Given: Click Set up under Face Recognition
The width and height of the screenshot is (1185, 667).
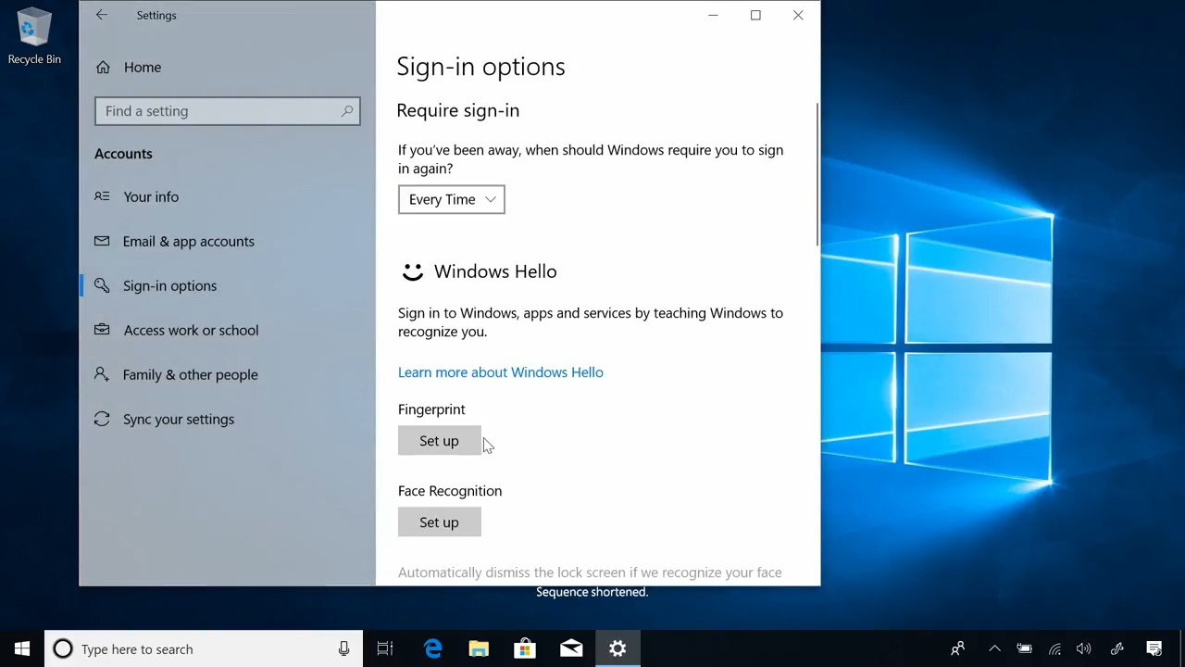Looking at the screenshot, I should click(439, 522).
